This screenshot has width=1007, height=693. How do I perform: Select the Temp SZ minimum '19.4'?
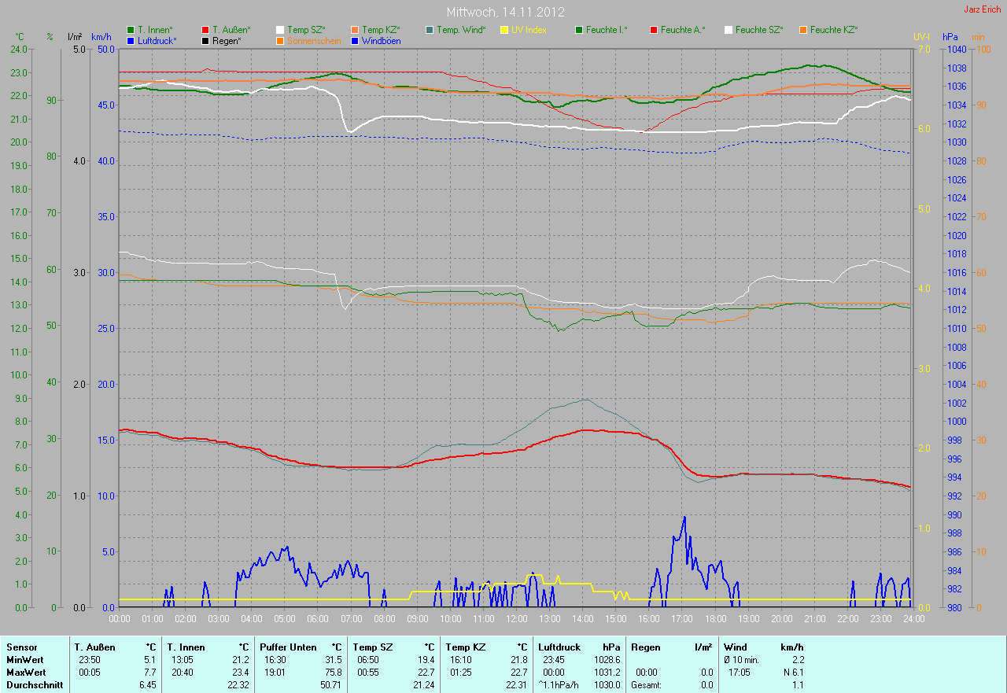coord(425,660)
